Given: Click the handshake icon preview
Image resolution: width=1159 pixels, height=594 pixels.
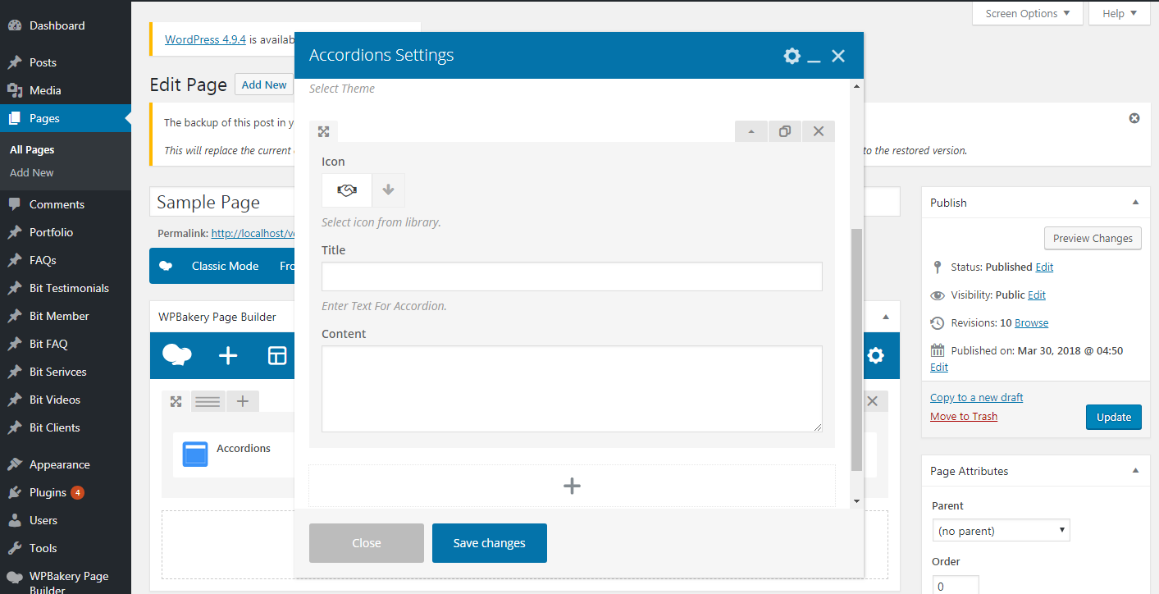Looking at the screenshot, I should click(x=347, y=190).
